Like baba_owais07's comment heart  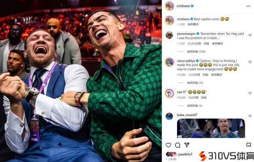[x=250, y=116]
